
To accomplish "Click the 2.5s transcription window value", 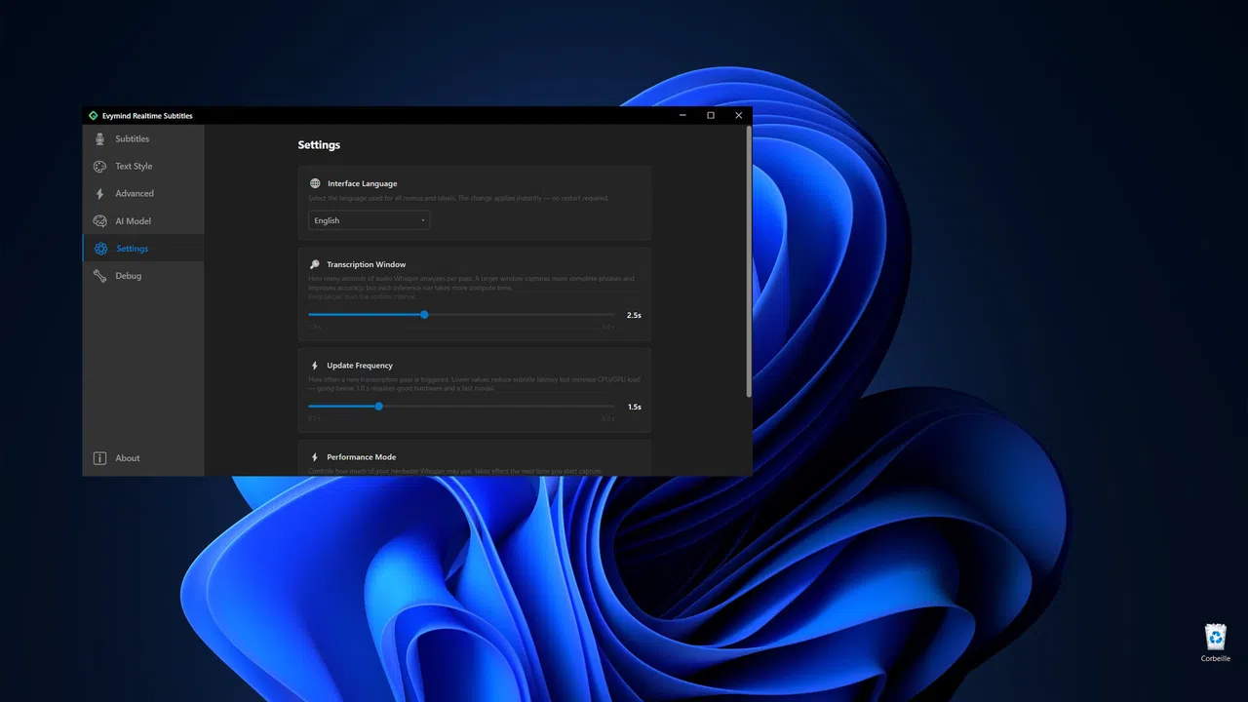I will tap(634, 315).
